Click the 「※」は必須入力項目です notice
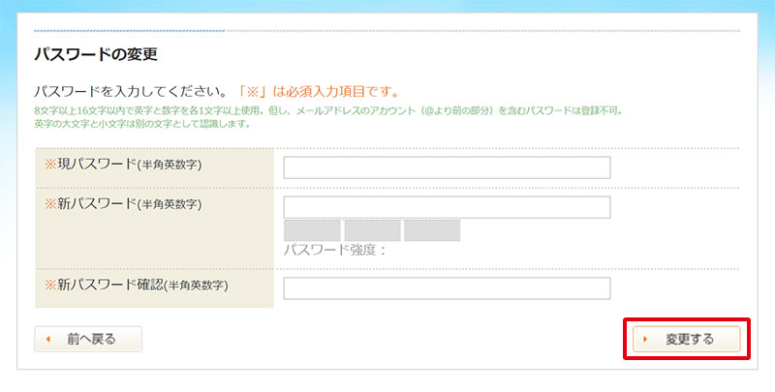775x392 pixels. click(317, 92)
